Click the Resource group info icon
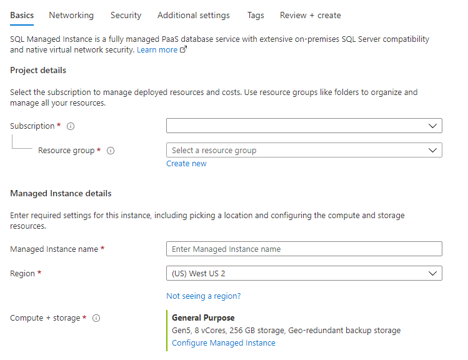Screen dimensions: 468x360 coord(111,151)
